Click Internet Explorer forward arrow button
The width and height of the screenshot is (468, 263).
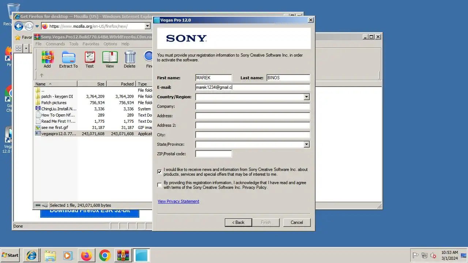29,26
